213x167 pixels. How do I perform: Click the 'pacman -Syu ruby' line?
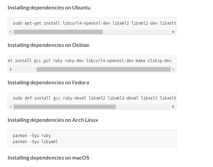(x=32, y=136)
